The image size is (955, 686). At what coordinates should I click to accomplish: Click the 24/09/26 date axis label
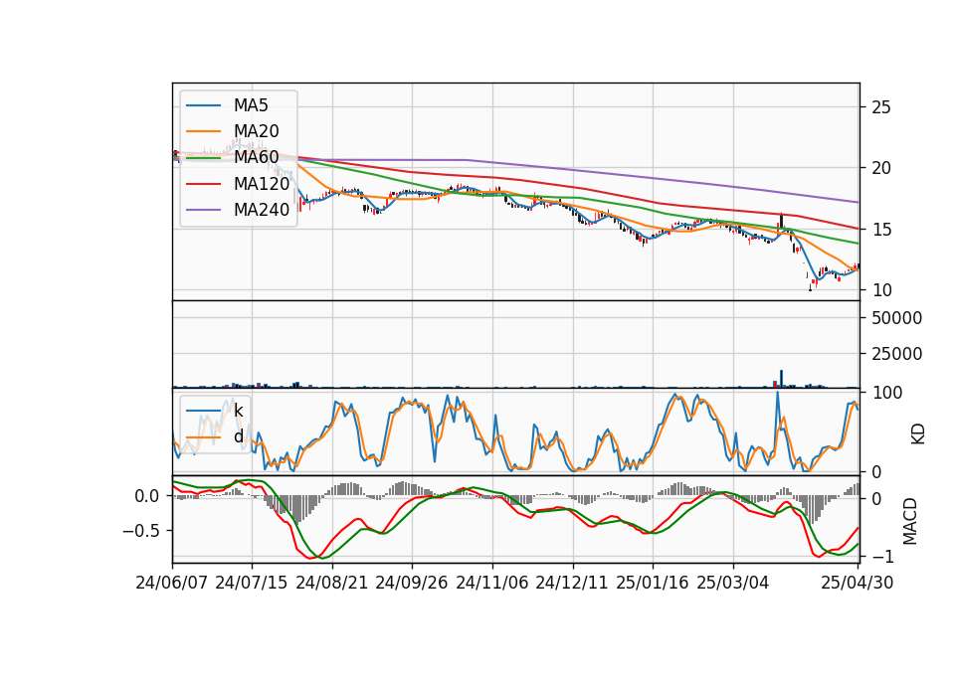(x=412, y=583)
